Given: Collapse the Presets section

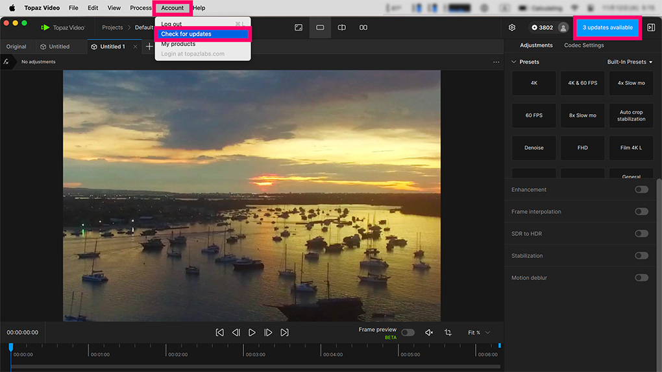Looking at the screenshot, I should click(514, 62).
